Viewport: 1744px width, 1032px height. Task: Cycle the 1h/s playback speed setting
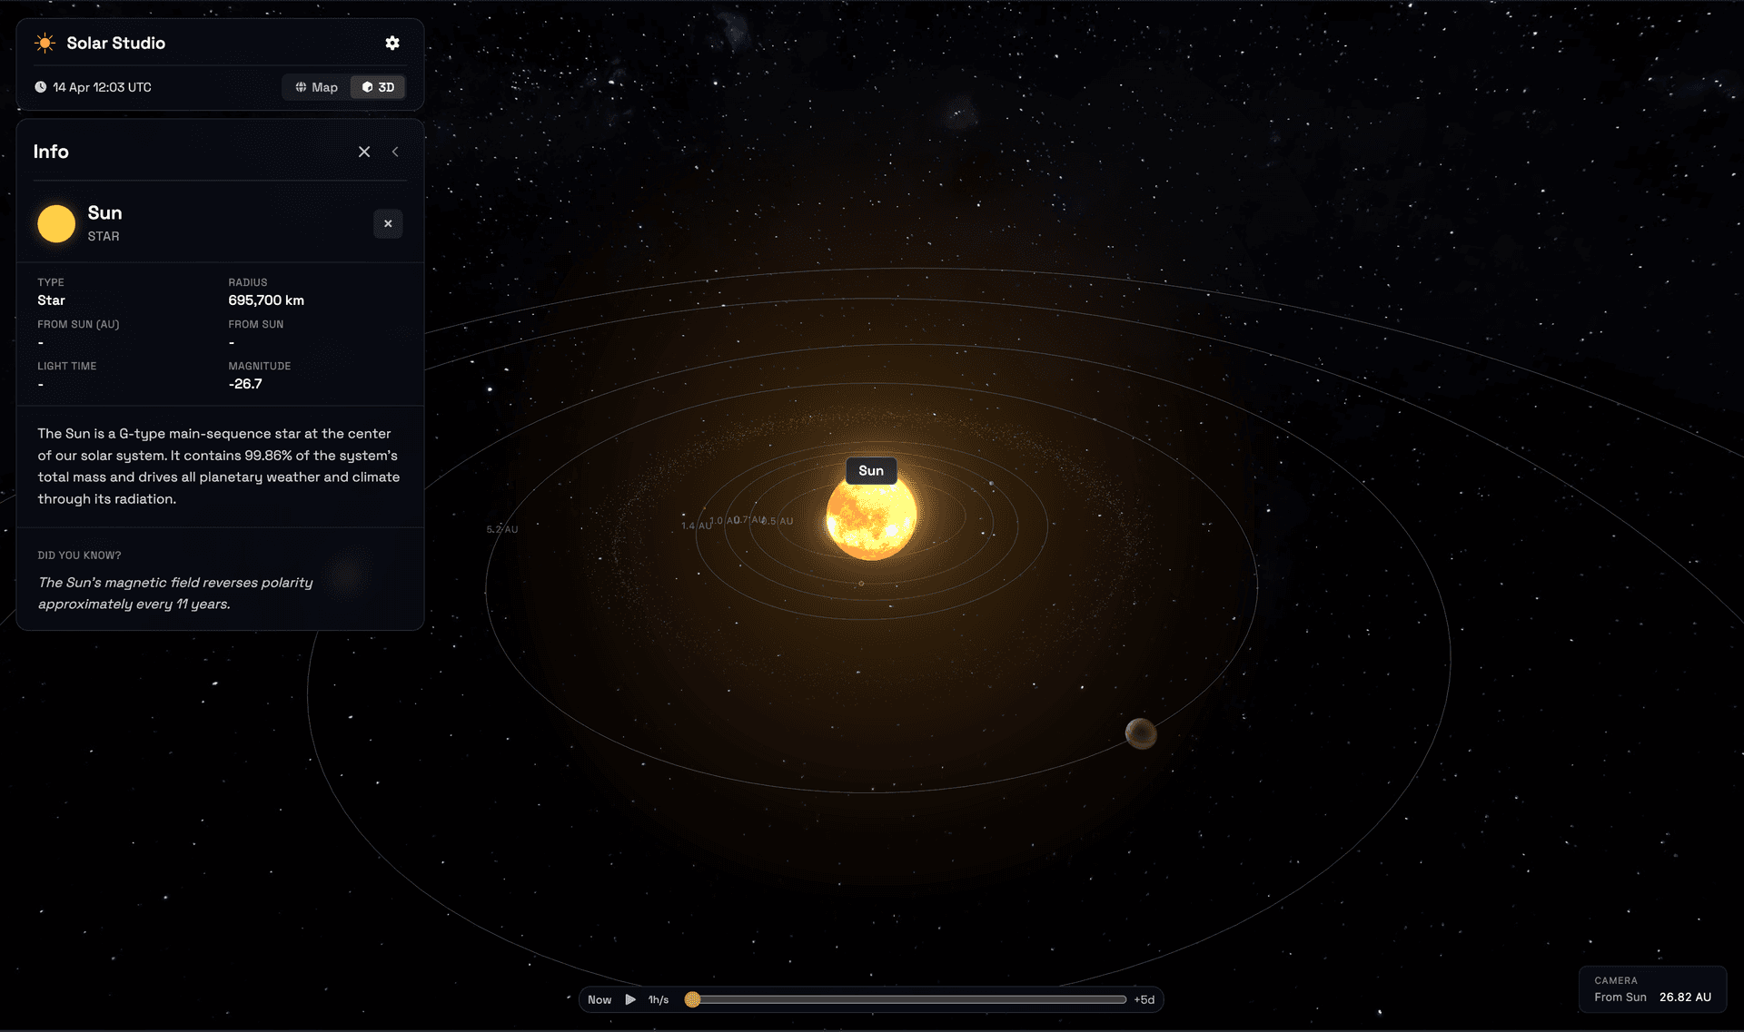click(x=658, y=998)
